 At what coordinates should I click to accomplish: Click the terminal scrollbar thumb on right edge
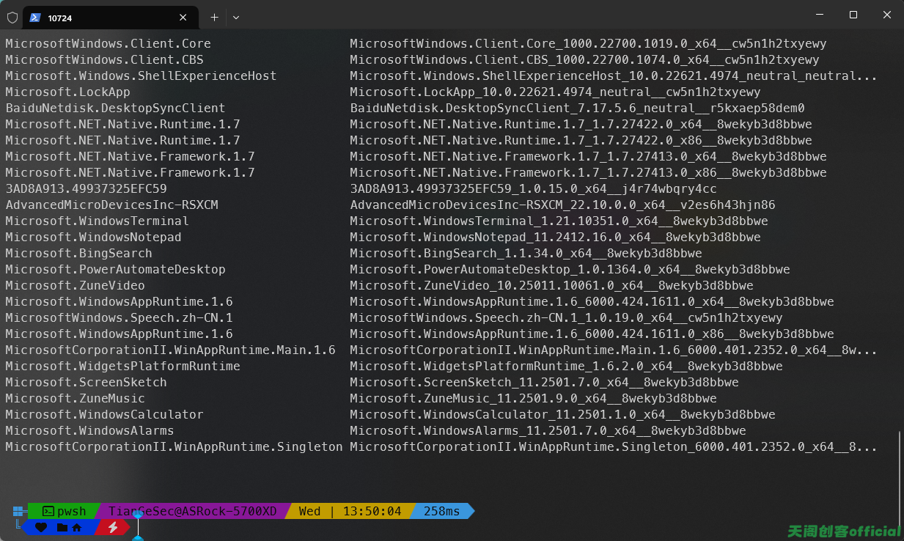899,484
